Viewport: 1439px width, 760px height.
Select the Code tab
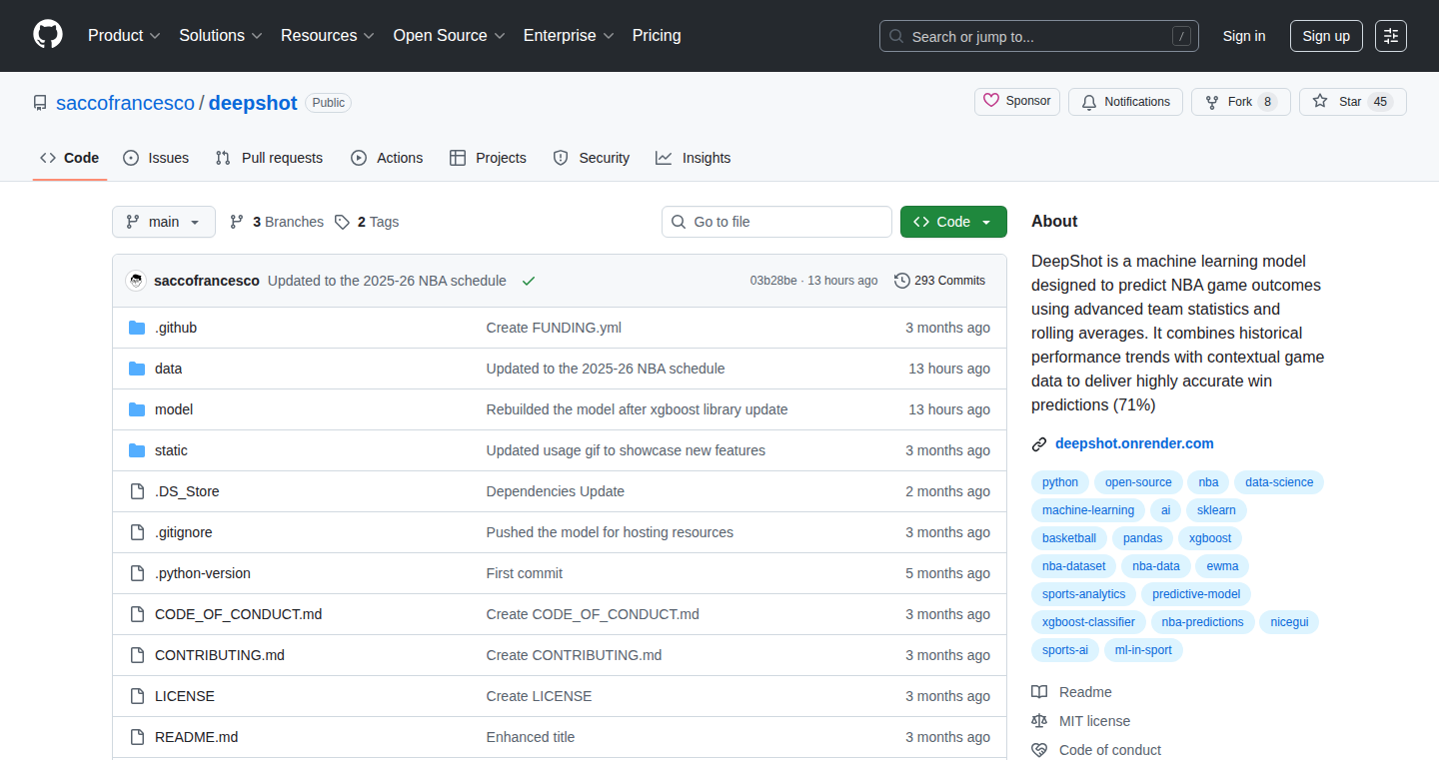click(x=70, y=158)
